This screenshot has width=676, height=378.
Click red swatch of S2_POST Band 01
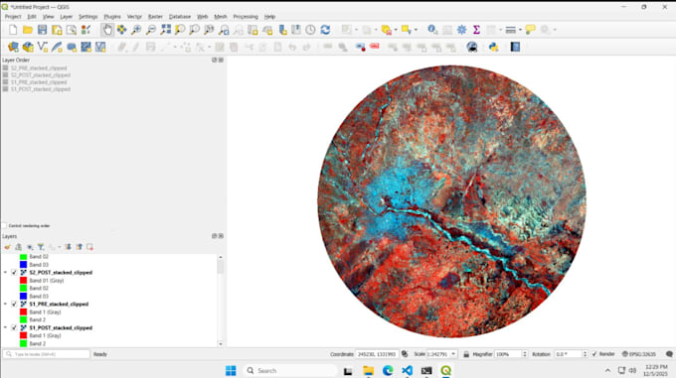pyautogui.click(x=23, y=281)
